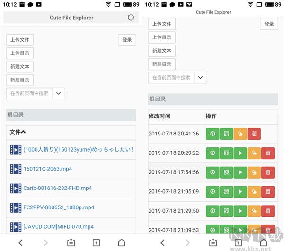Image resolution: width=284 pixels, height=252 pixels.
Task: Click 新建目录 button in left screen
Action: (x=20, y=80)
